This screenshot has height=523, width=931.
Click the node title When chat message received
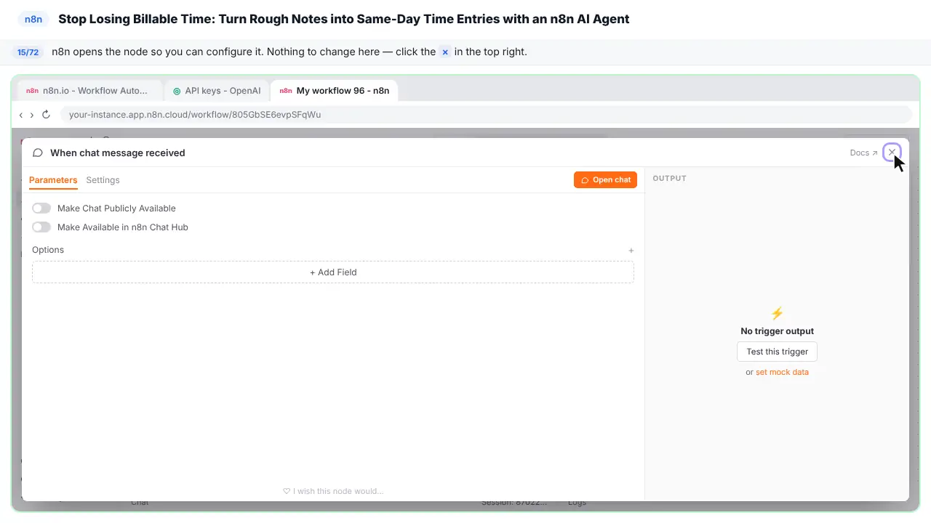click(118, 153)
